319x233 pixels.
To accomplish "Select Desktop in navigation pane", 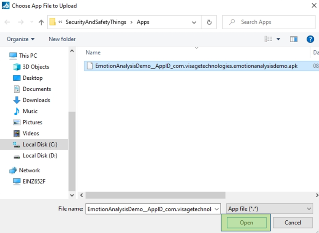I will tap(33, 78).
